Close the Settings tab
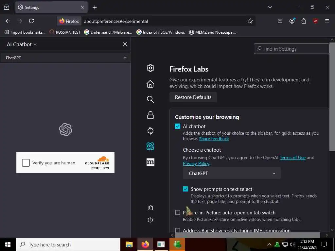Viewport: 335px width, 251px height. (82, 7)
